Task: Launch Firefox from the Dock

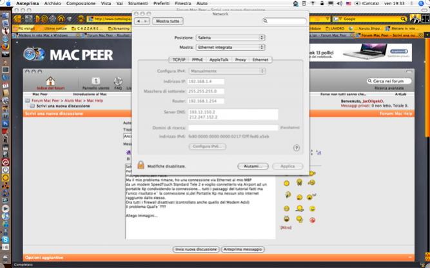Action: pos(5,46)
